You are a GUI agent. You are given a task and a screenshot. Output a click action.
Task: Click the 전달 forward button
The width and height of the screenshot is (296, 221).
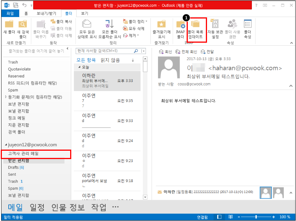207,52
